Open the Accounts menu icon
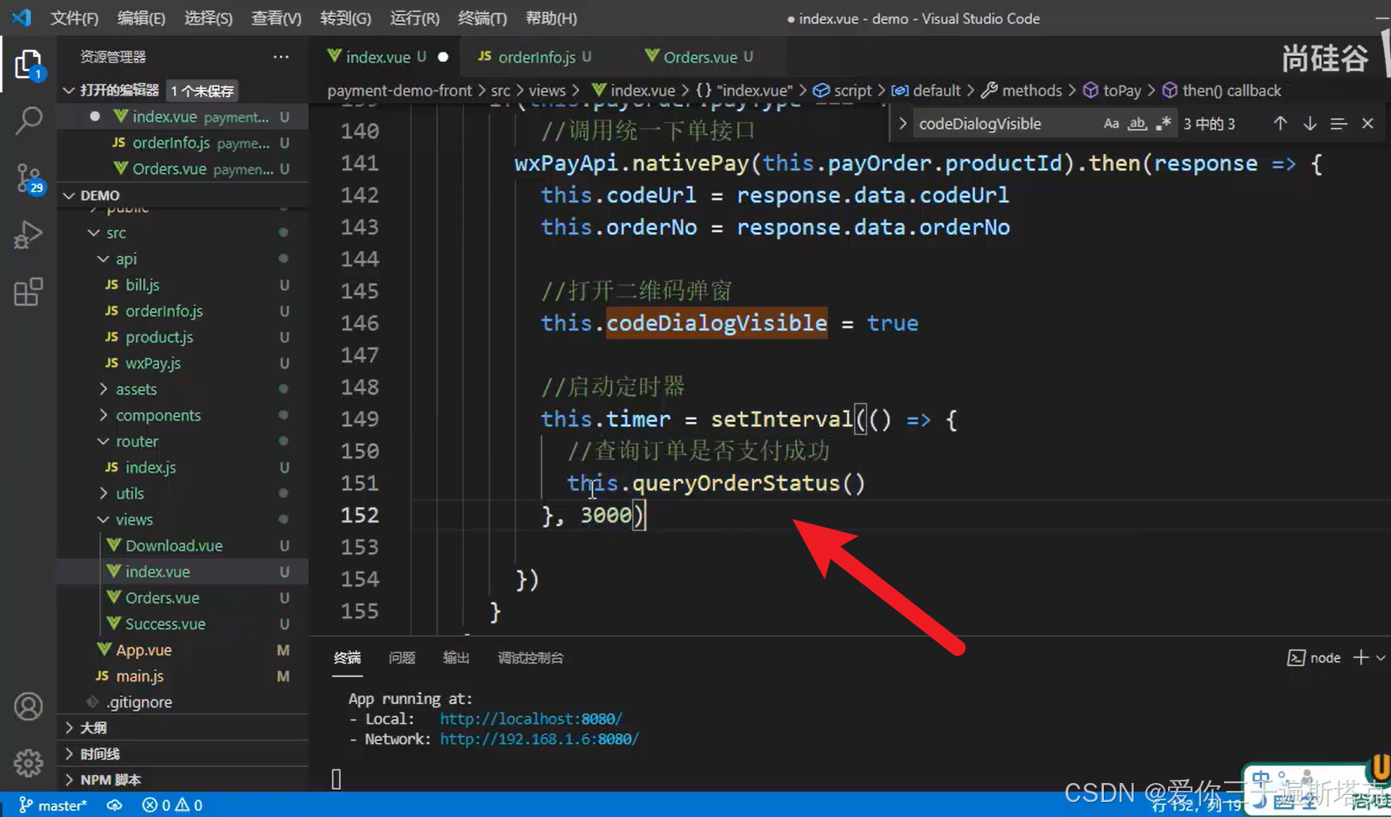The width and height of the screenshot is (1391, 817). [28, 706]
